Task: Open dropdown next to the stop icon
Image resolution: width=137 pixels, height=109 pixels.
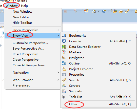Action: coord(70,11)
